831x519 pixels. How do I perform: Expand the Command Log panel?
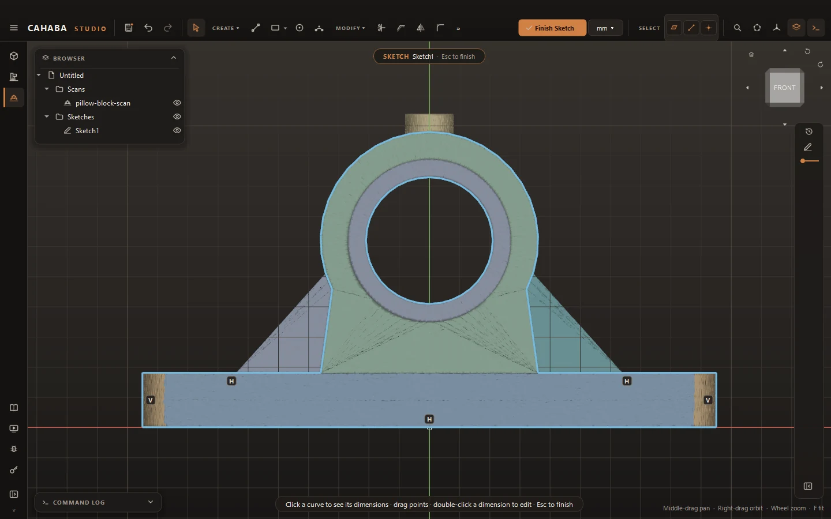(151, 502)
